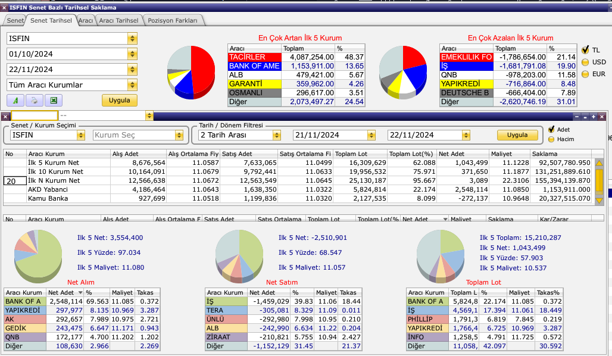Click the scroll-down arrow of the summary table
The width and height of the screenshot is (612, 356).
[x=599, y=200]
